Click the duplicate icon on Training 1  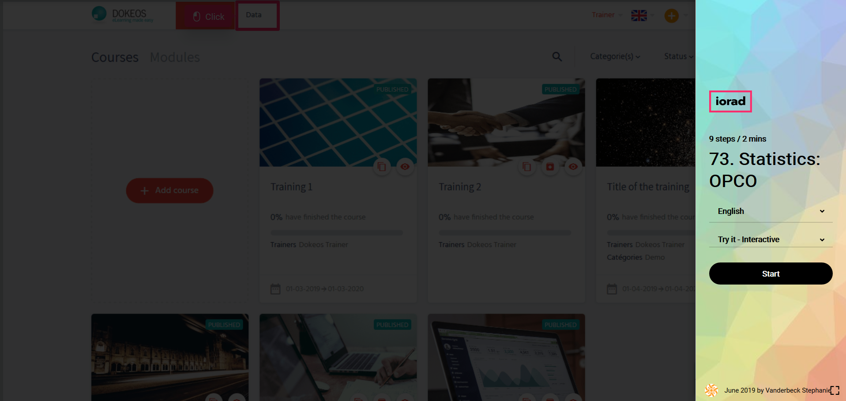point(382,167)
